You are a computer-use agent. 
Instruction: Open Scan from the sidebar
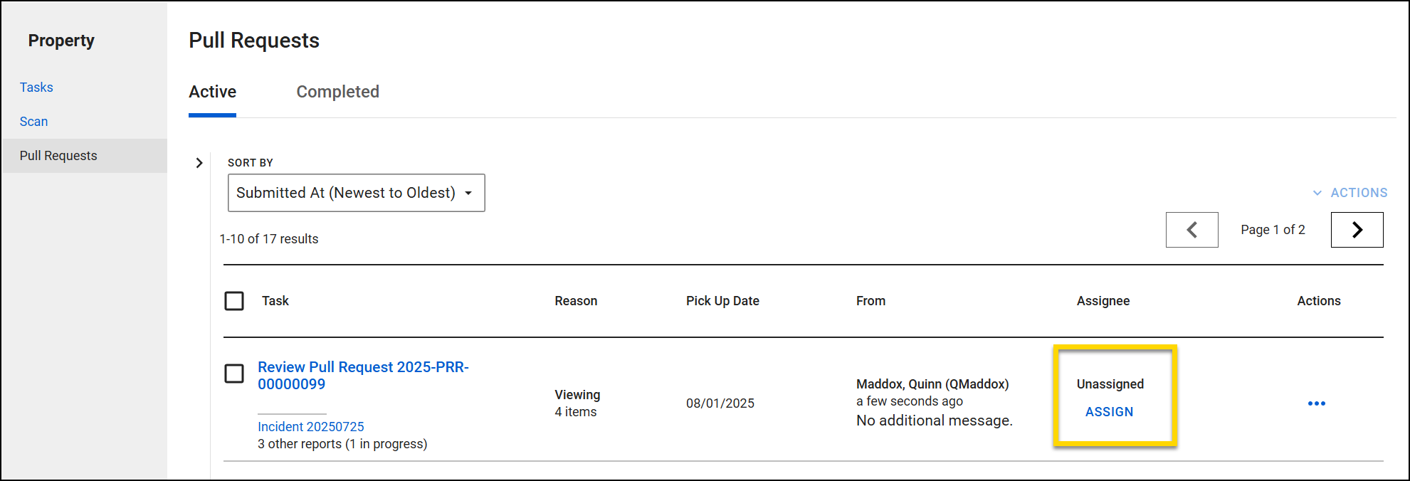(33, 122)
